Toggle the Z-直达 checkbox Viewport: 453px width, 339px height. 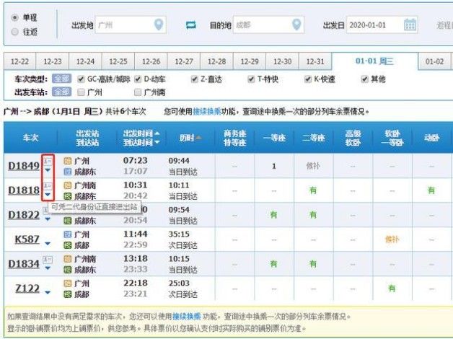coord(195,79)
